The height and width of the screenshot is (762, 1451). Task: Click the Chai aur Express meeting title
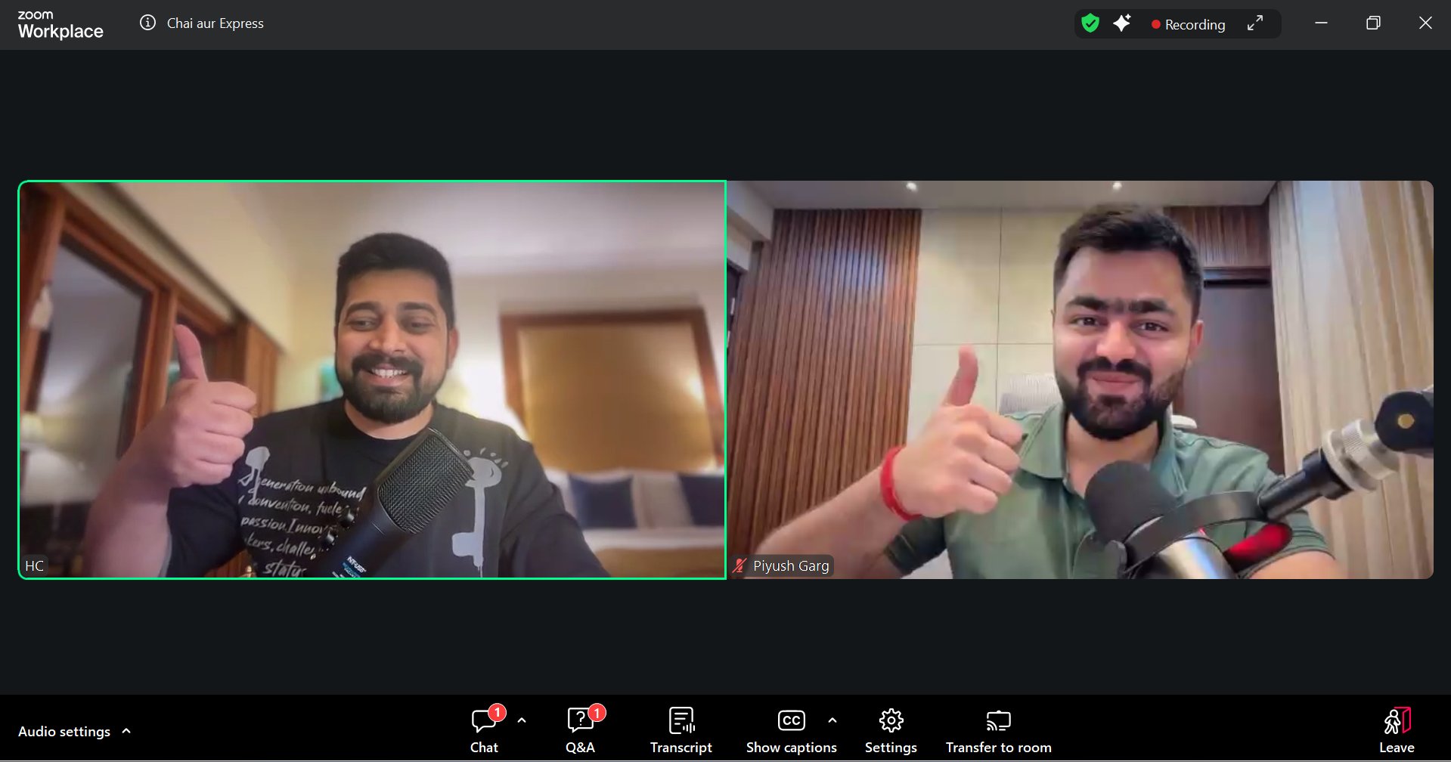pos(215,23)
